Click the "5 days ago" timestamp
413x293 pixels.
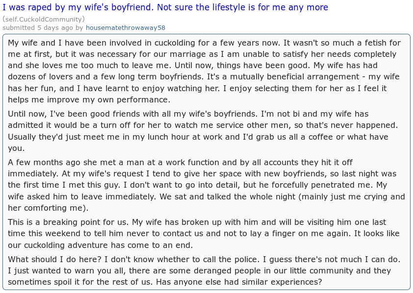pos(55,27)
